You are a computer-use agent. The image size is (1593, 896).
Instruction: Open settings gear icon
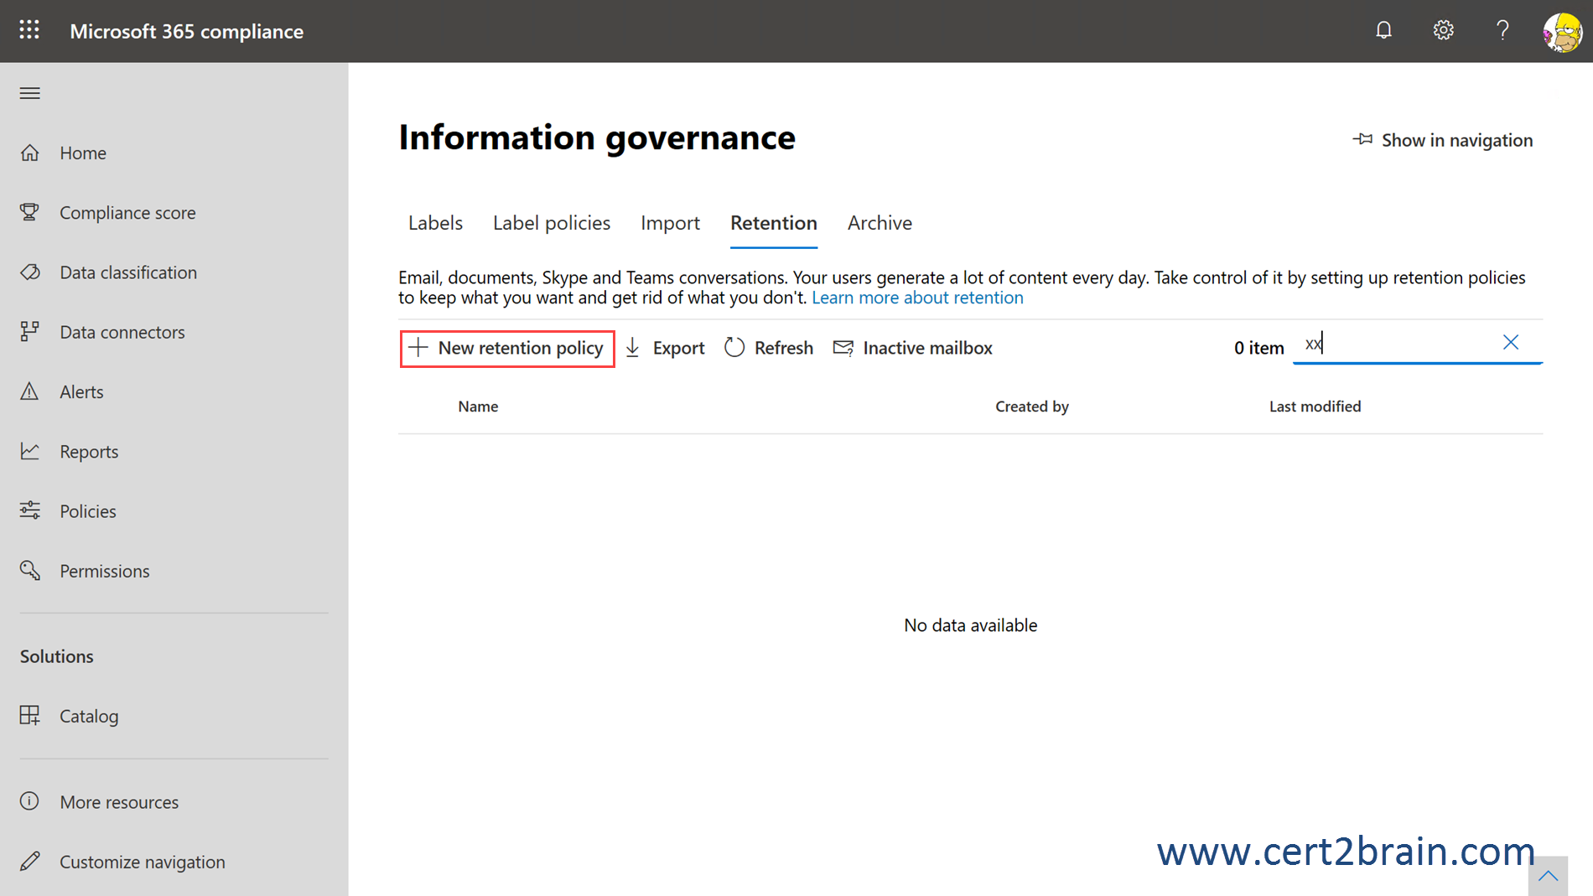click(x=1443, y=30)
